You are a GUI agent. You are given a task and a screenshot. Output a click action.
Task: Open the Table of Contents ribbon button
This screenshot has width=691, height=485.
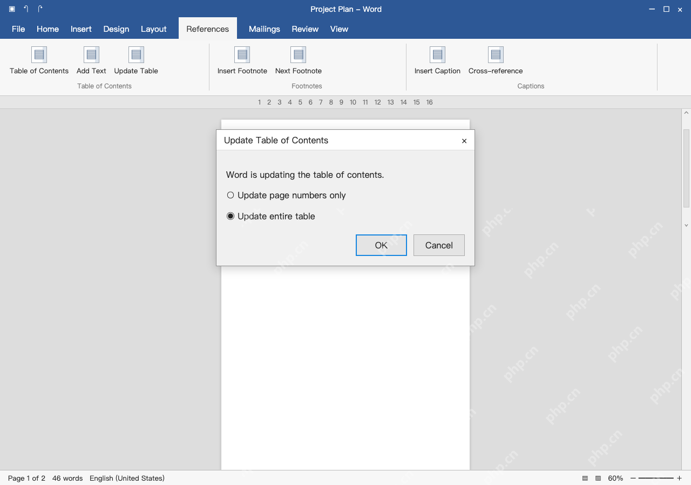tap(39, 60)
